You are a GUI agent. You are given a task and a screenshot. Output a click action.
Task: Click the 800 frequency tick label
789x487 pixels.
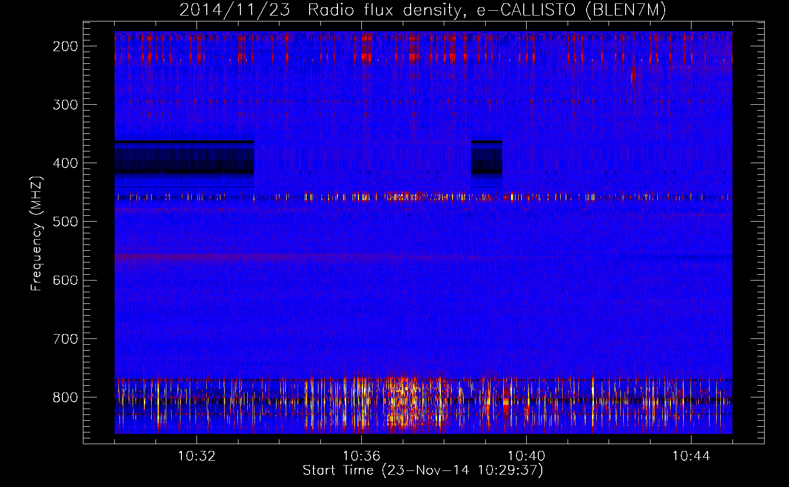(65, 397)
